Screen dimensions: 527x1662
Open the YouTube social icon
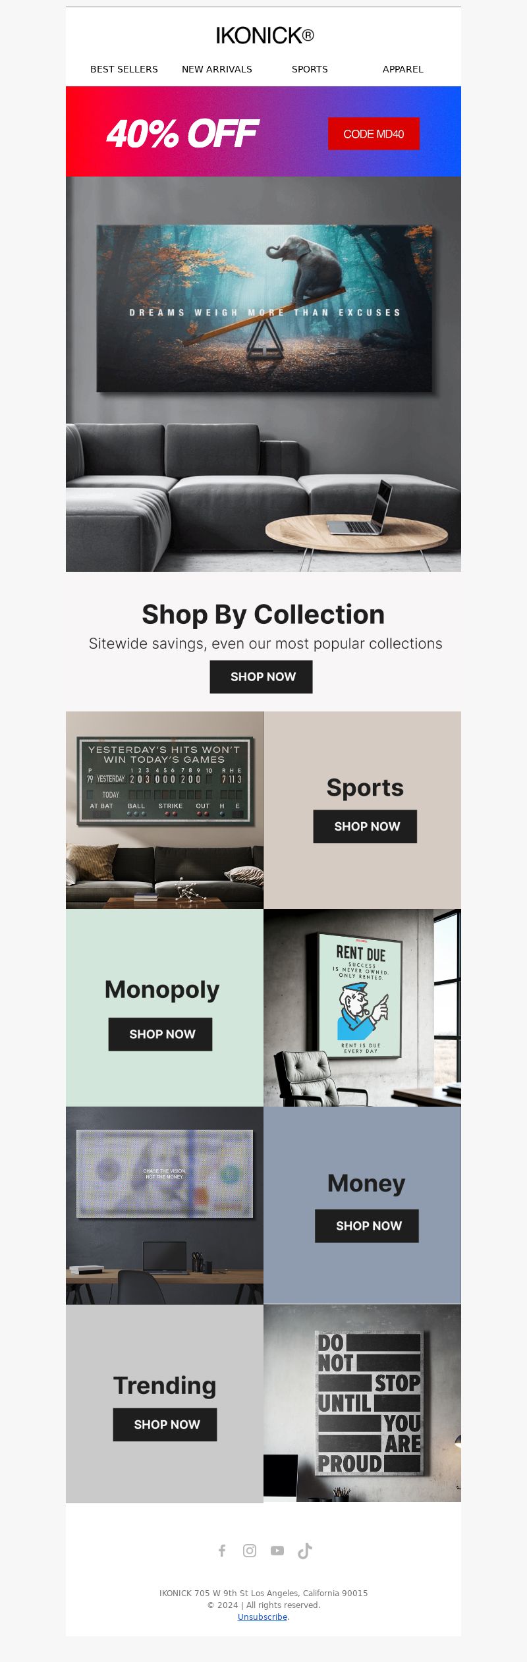[277, 1550]
